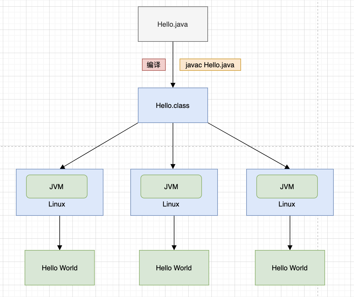Image resolution: width=354 pixels, height=297 pixels.
Task: Select the middle Hello World output box
Action: point(174,268)
